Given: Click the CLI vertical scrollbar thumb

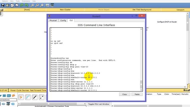Looking at the screenshot, I should 141,84.
